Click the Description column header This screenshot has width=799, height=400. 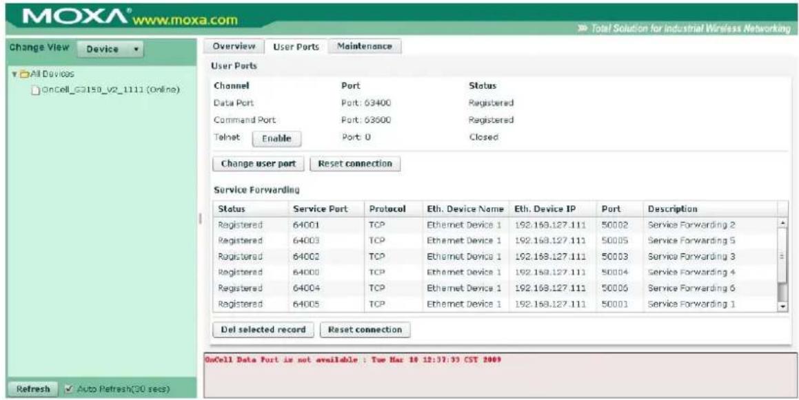click(x=710, y=209)
